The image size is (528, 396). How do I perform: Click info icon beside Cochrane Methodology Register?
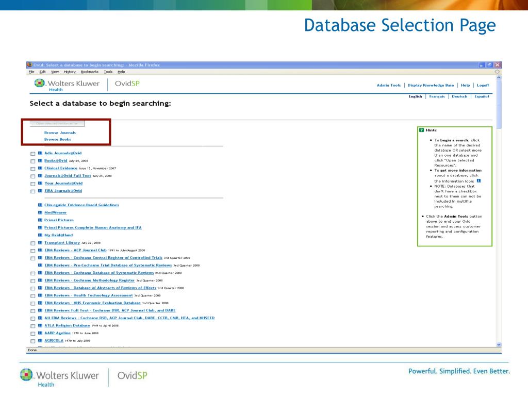(x=40, y=280)
